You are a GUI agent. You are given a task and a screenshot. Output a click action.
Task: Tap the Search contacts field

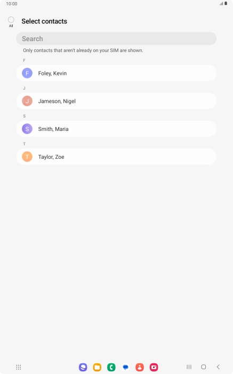116,38
